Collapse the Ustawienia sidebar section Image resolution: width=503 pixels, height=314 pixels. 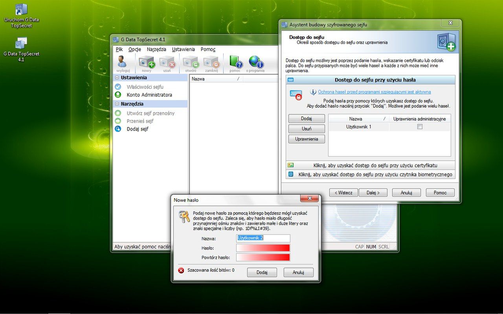pos(117,78)
